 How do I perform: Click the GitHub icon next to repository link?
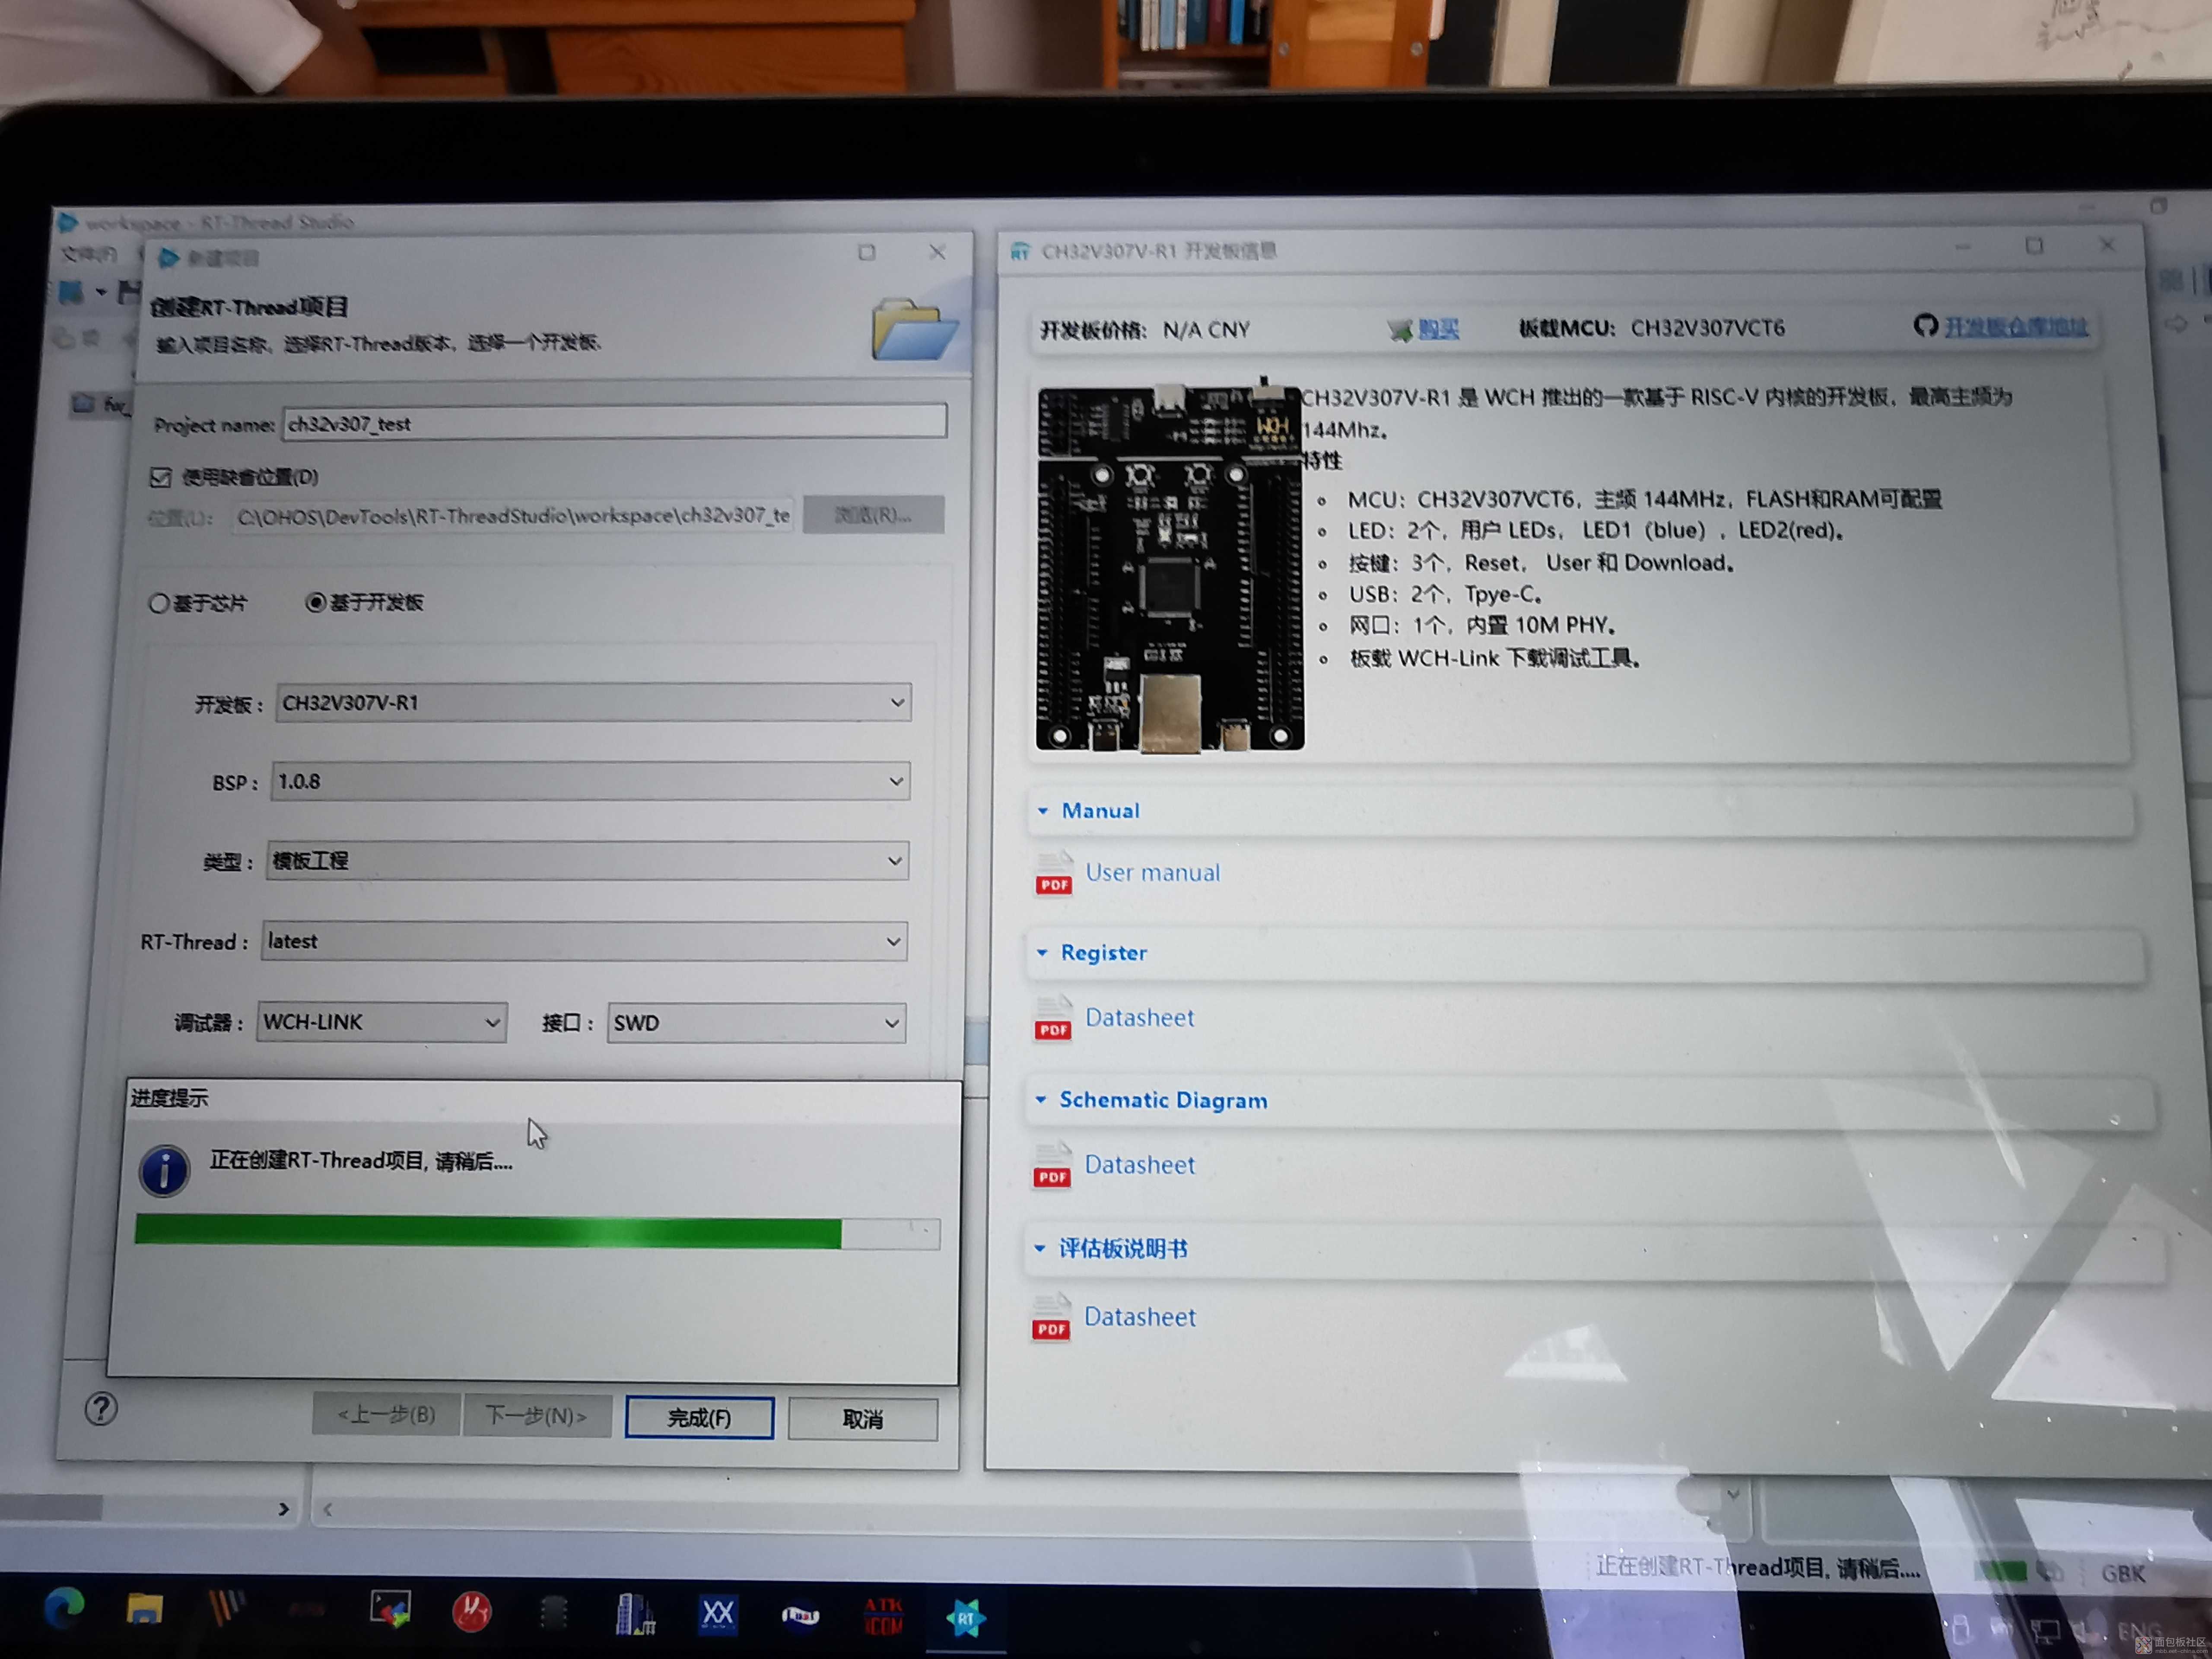[1925, 325]
